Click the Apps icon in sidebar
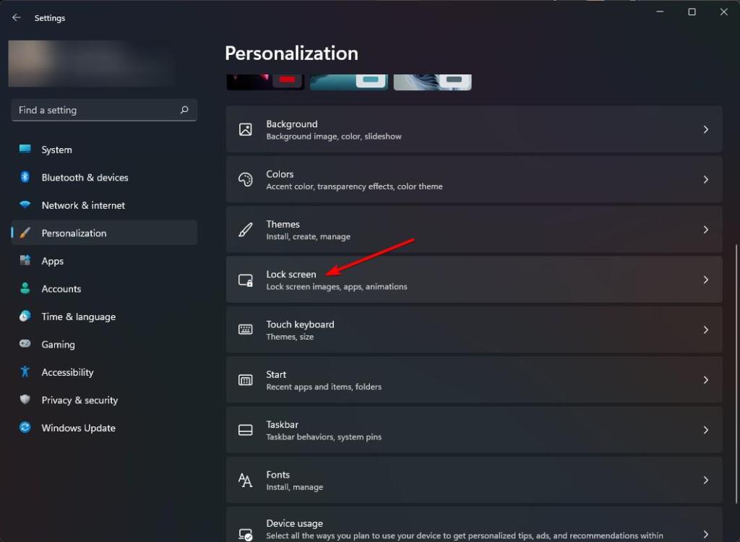The height and width of the screenshot is (542, 740). click(x=25, y=261)
